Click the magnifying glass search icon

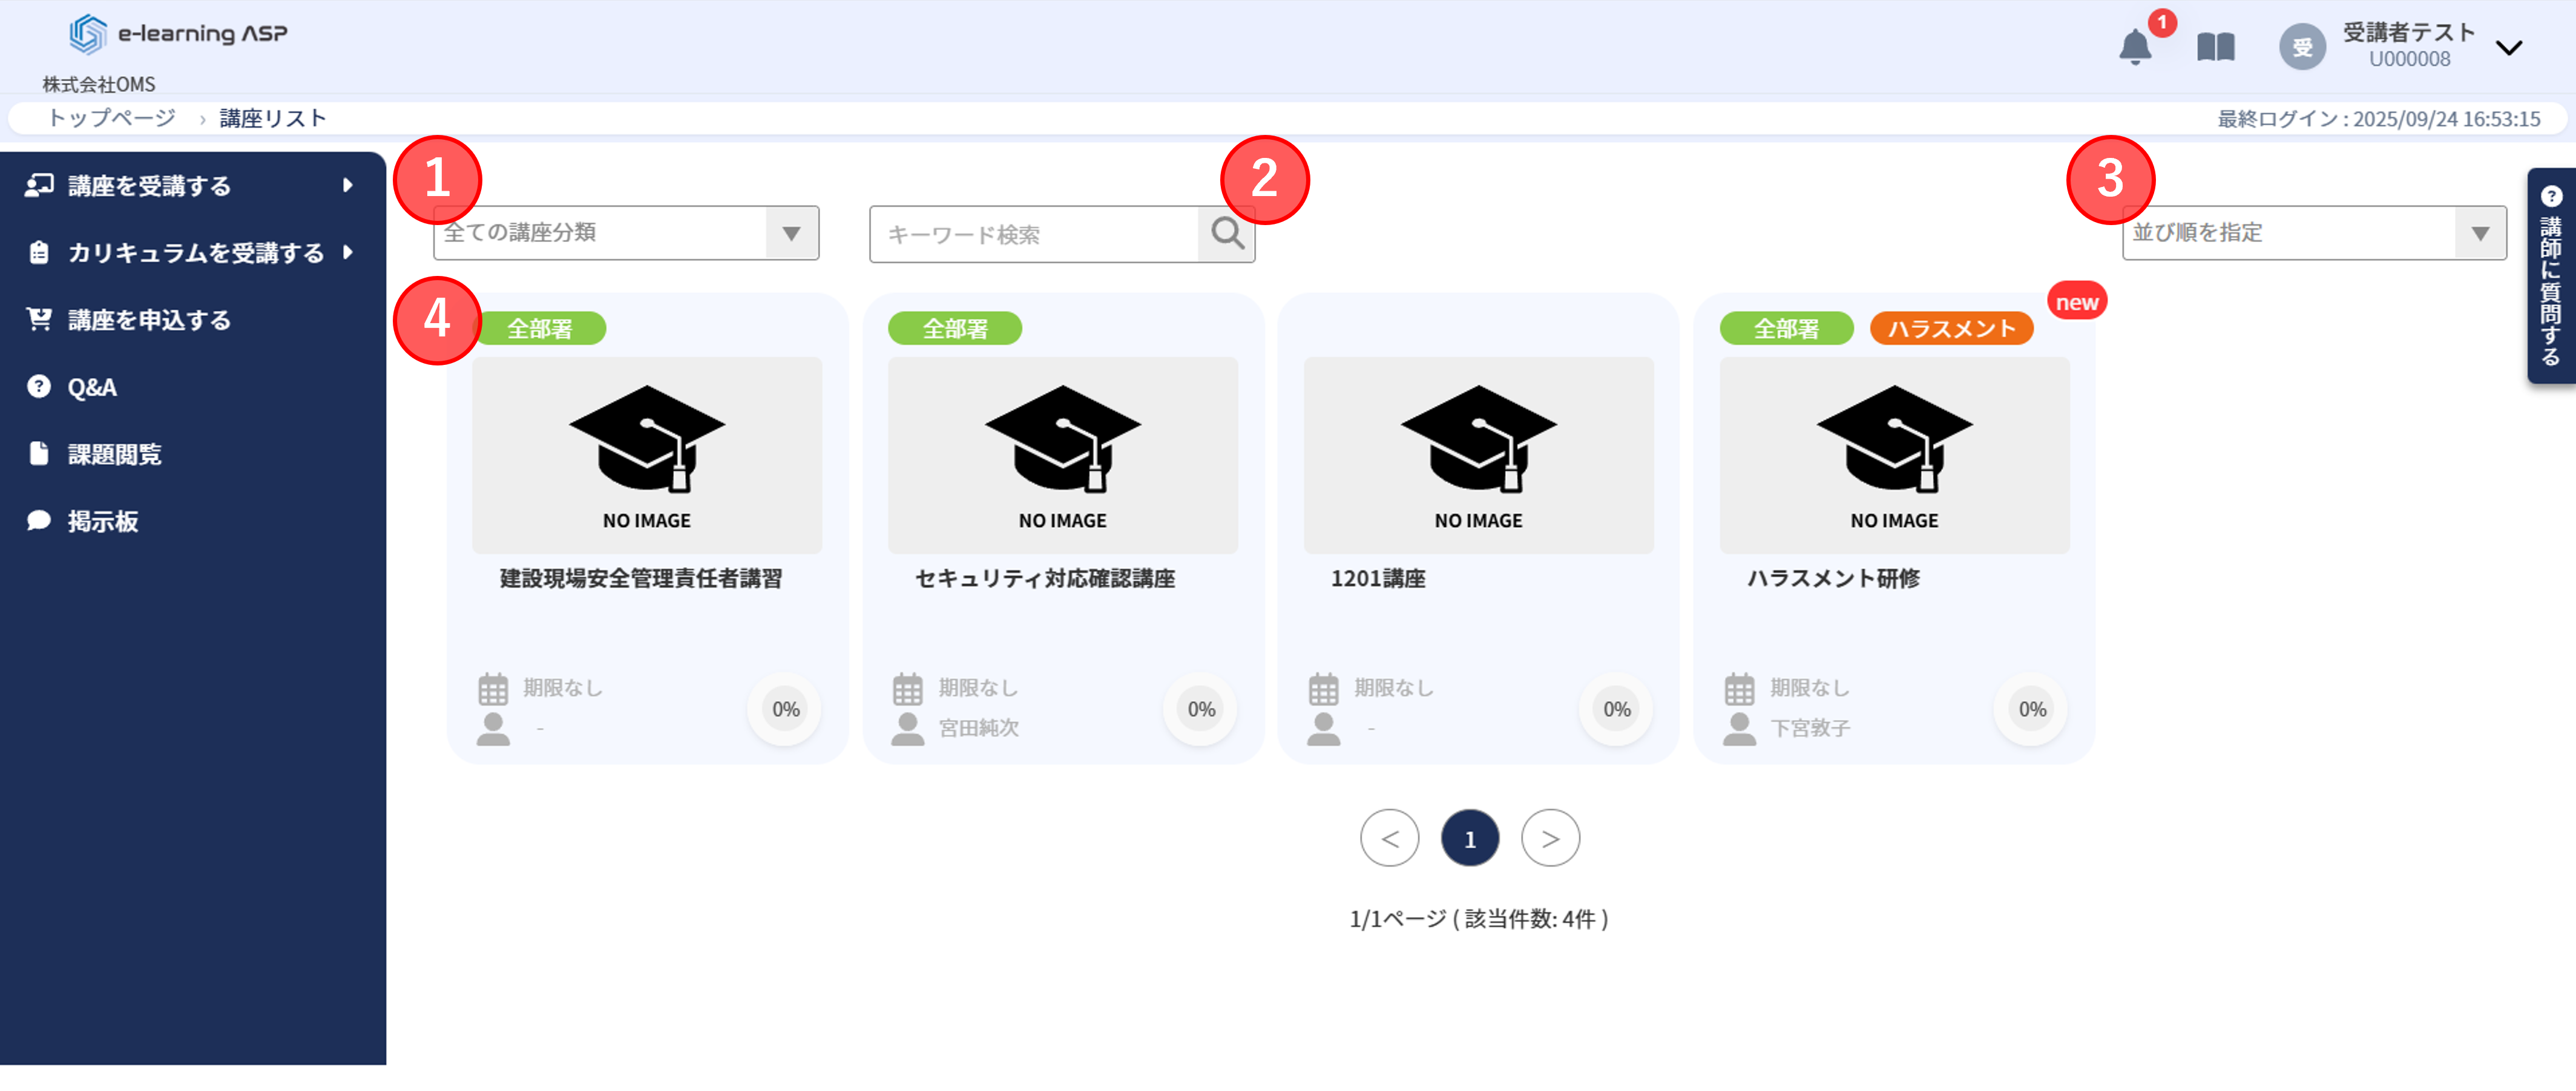point(1227,234)
